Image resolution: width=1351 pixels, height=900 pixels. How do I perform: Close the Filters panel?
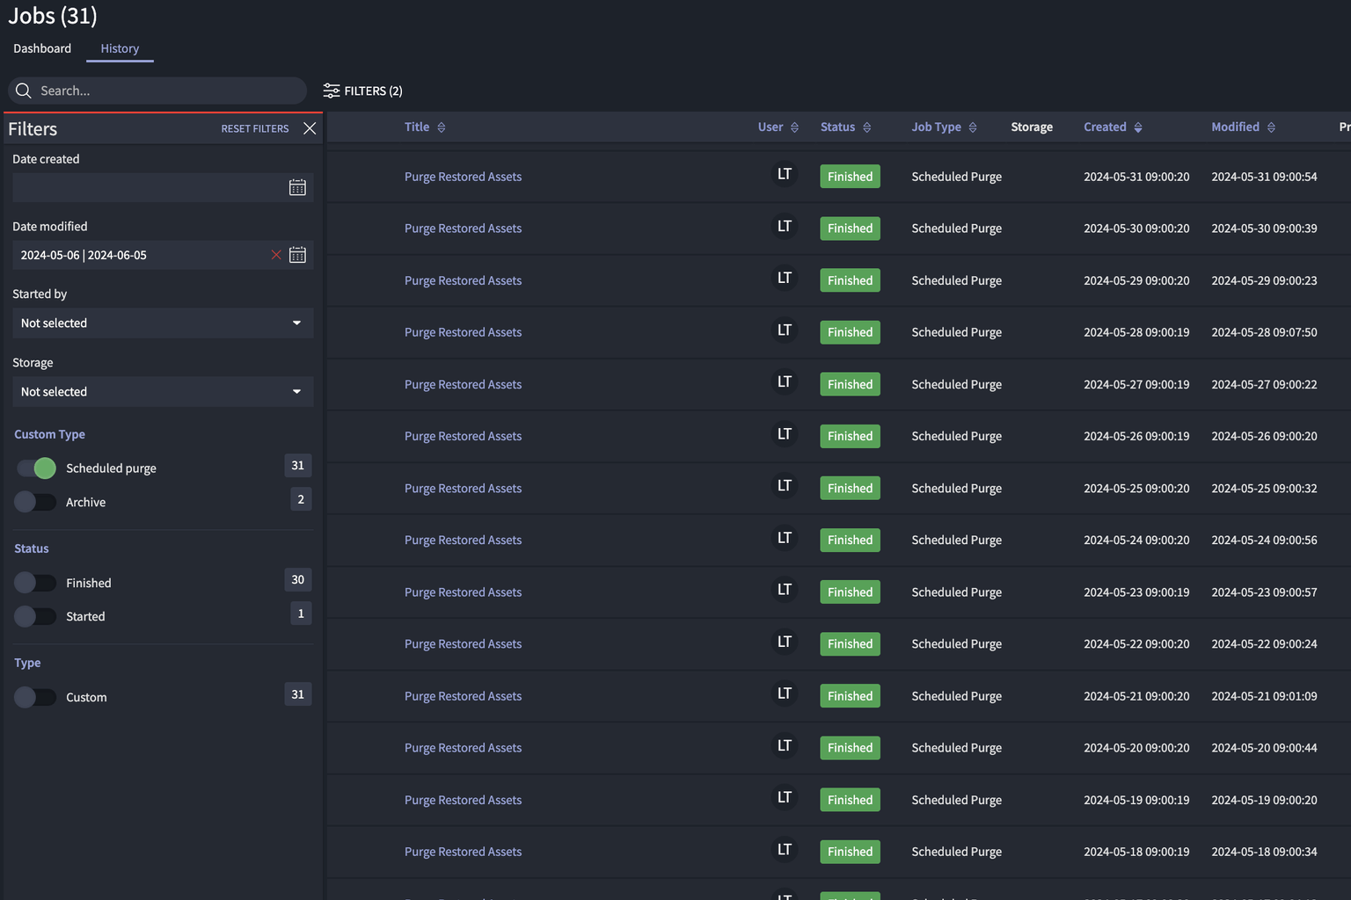coord(310,128)
